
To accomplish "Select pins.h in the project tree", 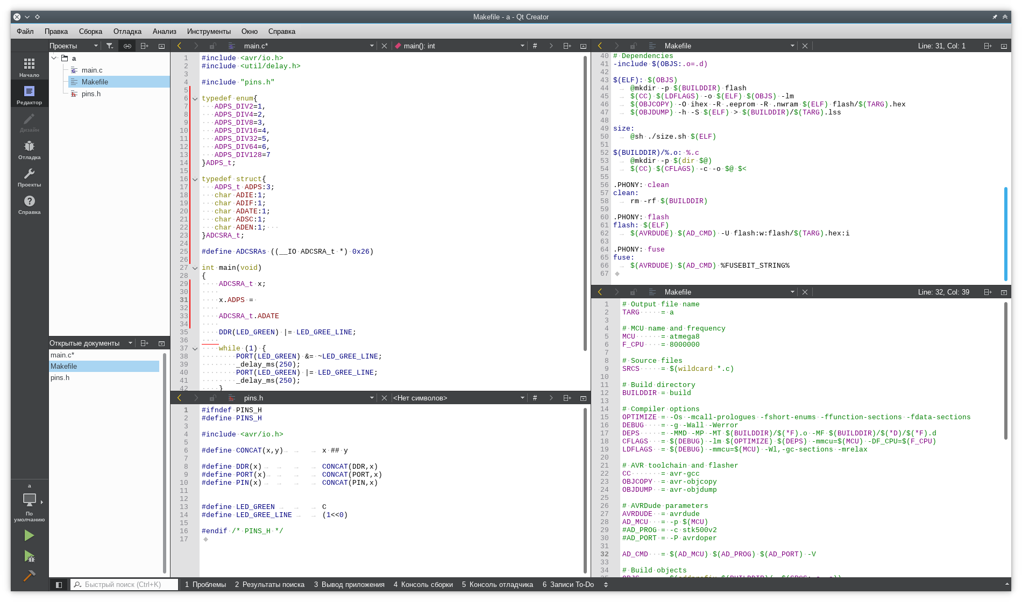I will 91,94.
